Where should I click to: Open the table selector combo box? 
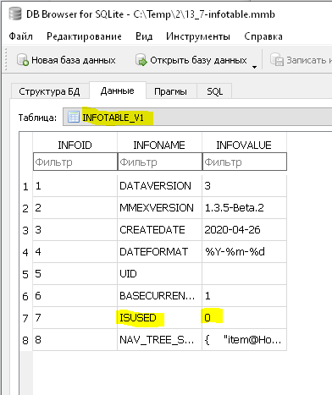(x=197, y=117)
